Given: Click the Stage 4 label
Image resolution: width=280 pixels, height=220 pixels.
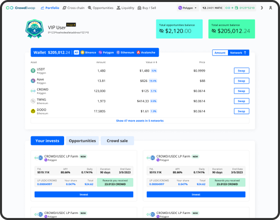Looking at the screenshot, I should tap(71, 24).
